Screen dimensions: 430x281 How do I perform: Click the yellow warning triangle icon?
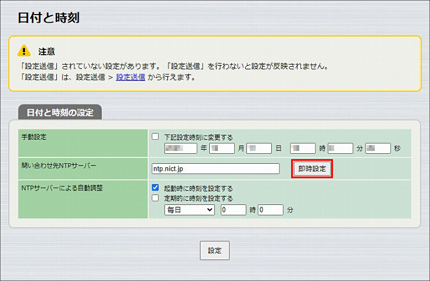pos(24,51)
